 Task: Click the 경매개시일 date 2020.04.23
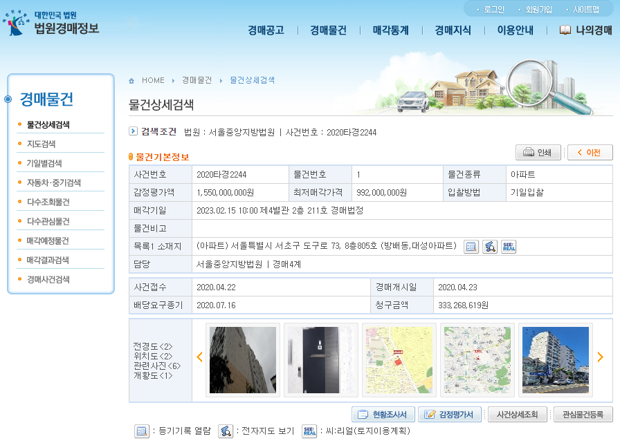point(457,288)
